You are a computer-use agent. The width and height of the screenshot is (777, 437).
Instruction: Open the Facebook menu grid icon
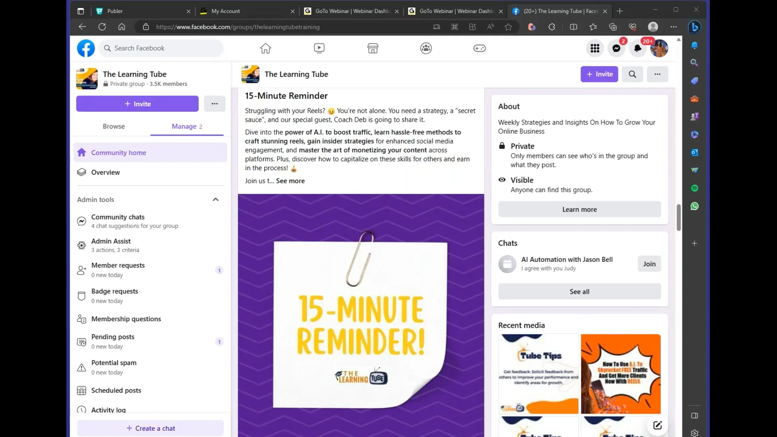pos(595,49)
